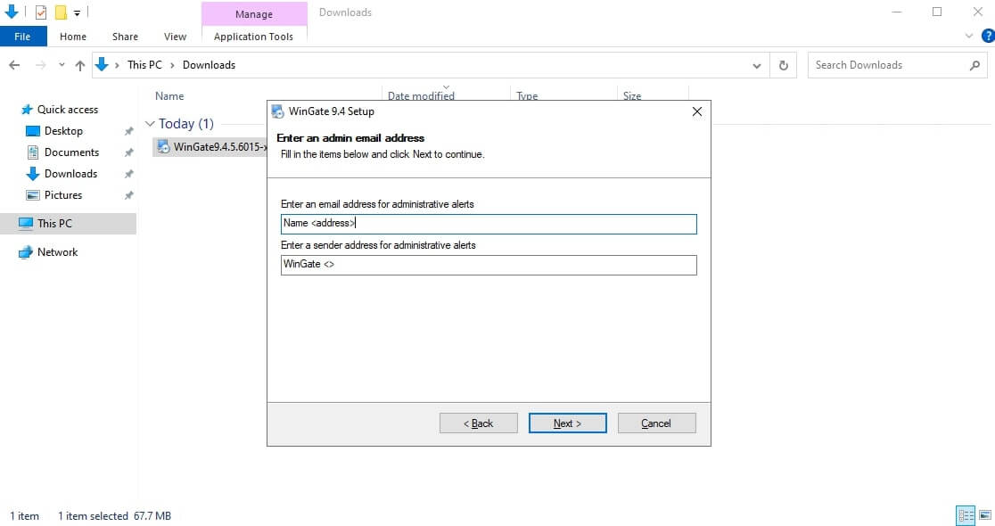Unpin Pictures using its pin icon
The image size is (995, 526).
pos(128,195)
